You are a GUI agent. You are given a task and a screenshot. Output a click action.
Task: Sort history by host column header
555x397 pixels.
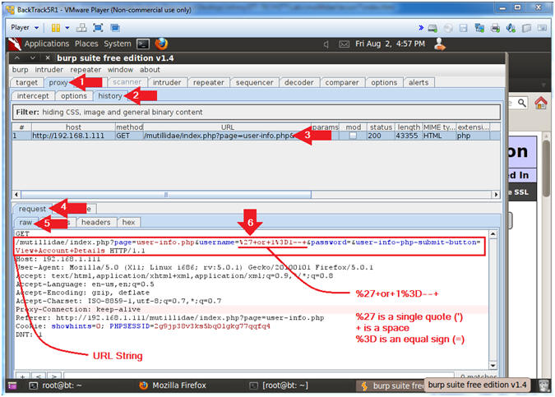pos(73,127)
